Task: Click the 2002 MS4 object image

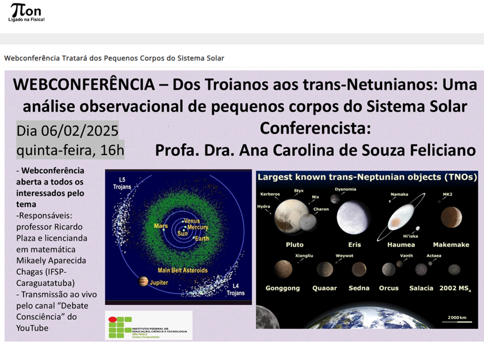Action: (454, 270)
